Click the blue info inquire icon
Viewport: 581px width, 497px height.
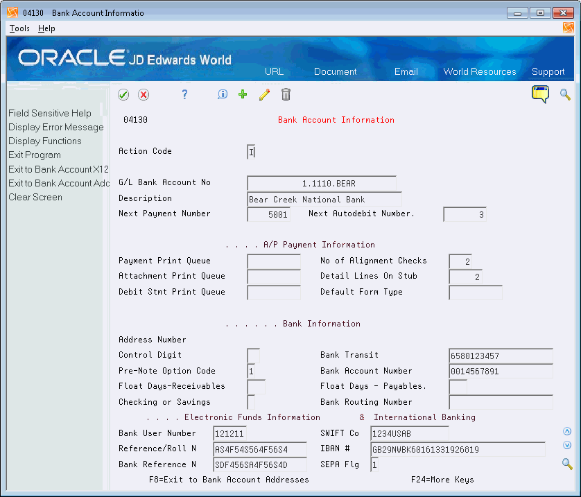[x=223, y=94]
